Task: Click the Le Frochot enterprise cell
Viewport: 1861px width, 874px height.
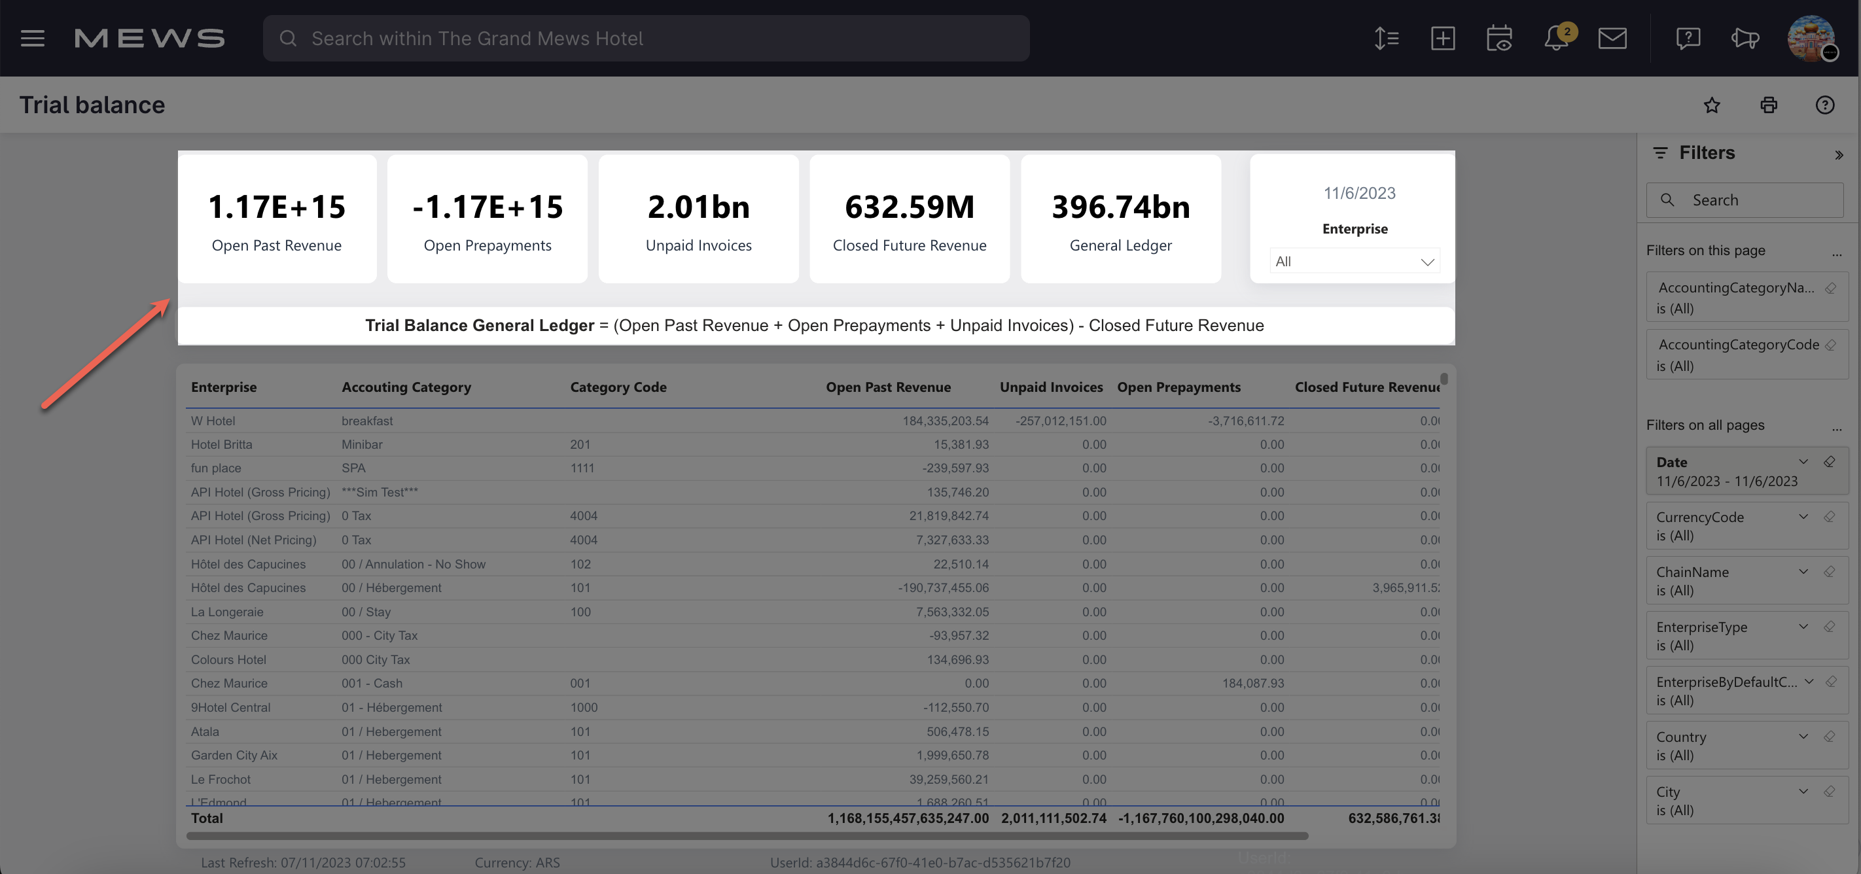Action: coord(221,779)
